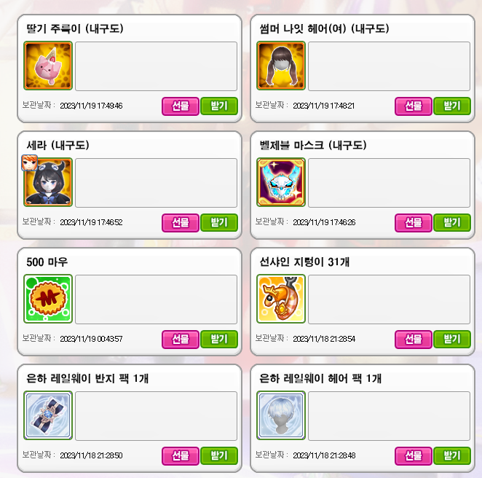Viewport: 482px width, 478px height.
Task: Click the pink strawberry pet item icon
Action: (48, 66)
